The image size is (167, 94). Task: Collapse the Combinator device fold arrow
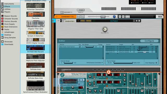point(58,21)
